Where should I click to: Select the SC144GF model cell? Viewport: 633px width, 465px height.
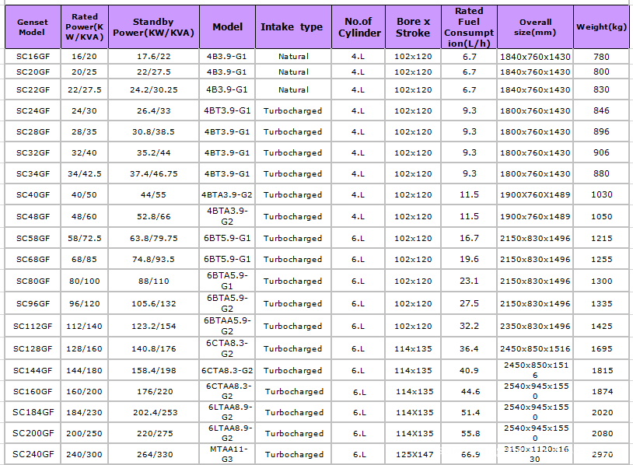point(33,371)
